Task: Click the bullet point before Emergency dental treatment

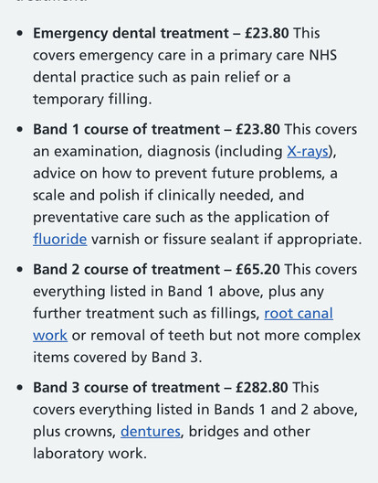Action: pyautogui.click(x=20, y=33)
